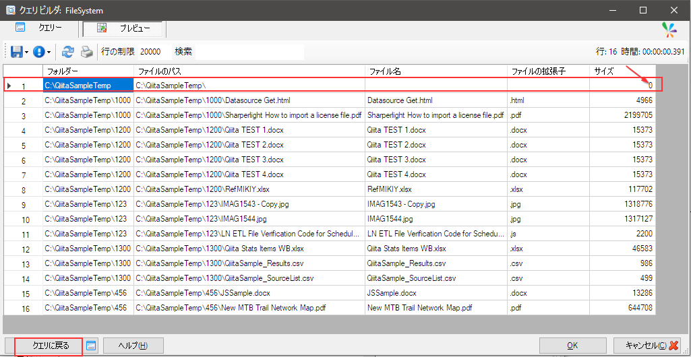The height and width of the screenshot is (357, 691).
Task: Click size value 499
Action: pyautogui.click(x=647, y=279)
